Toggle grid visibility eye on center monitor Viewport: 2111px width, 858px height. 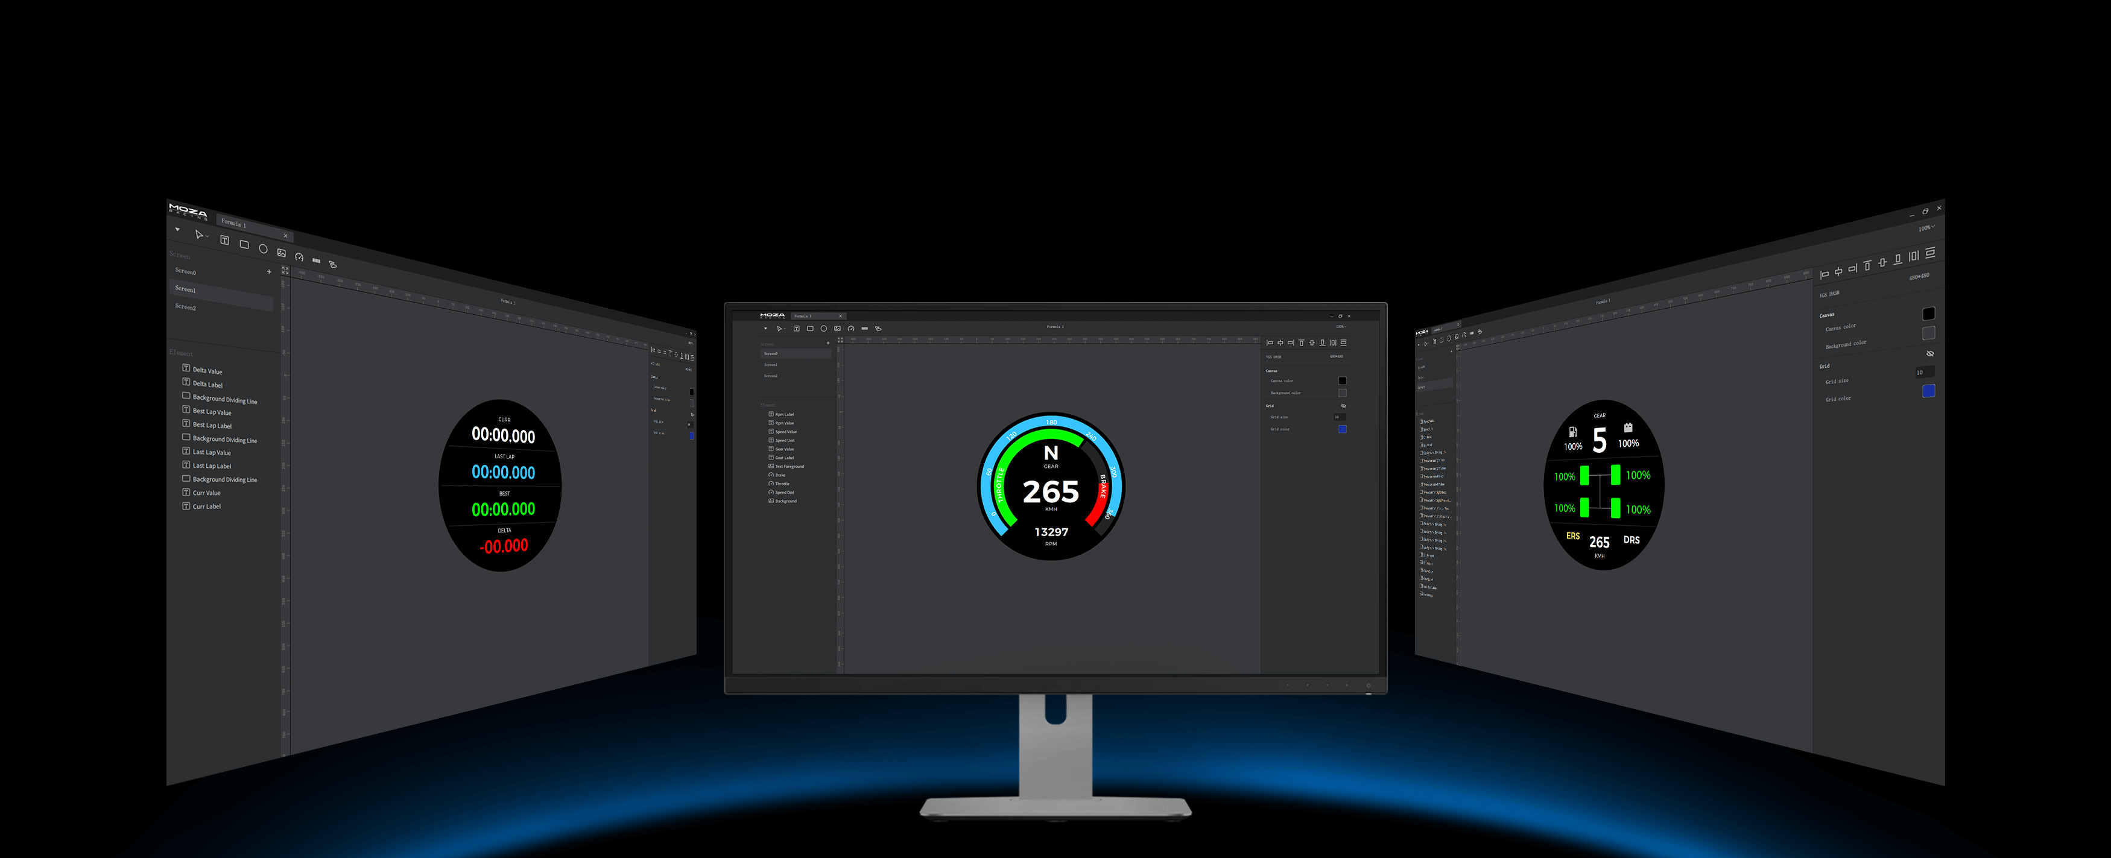[x=1343, y=406]
